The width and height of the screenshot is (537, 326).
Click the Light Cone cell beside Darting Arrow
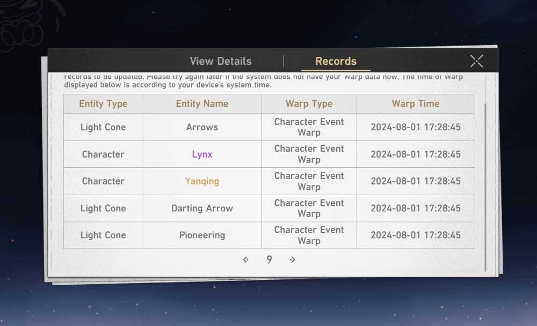[103, 209]
